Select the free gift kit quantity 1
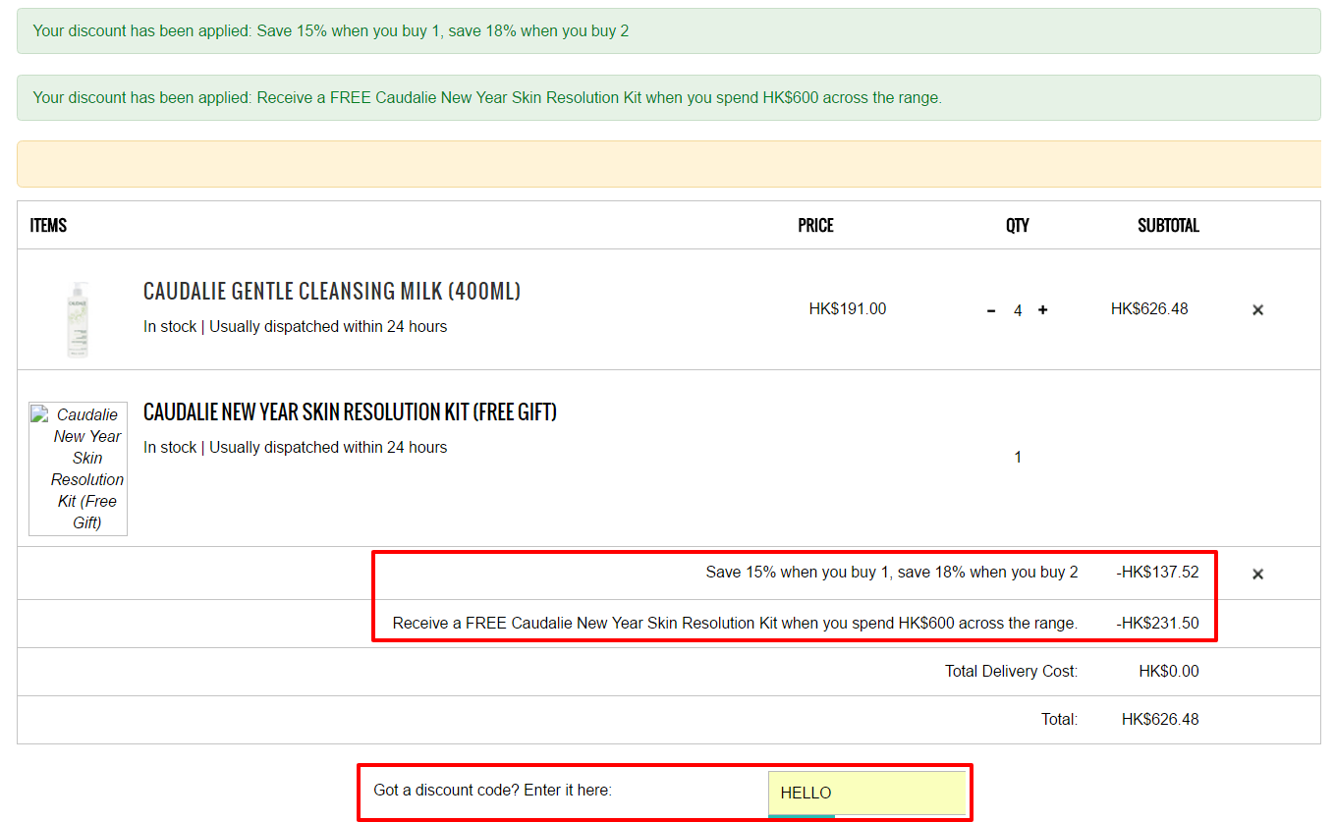 [1018, 458]
